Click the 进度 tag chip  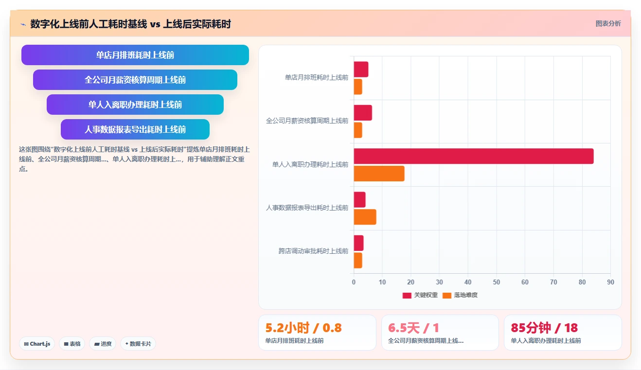103,344
